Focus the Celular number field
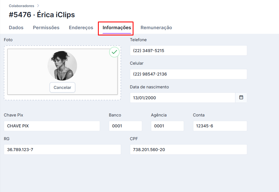 click(188, 74)
